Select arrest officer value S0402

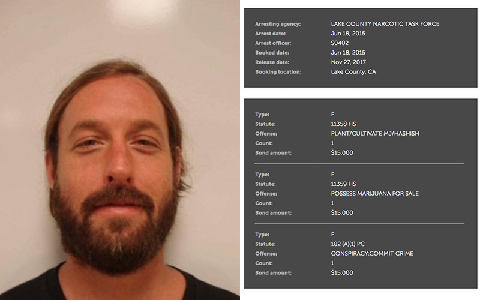coord(340,43)
